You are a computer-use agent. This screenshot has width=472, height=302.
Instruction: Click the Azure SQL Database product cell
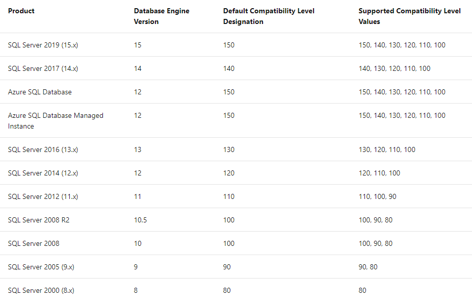click(40, 92)
